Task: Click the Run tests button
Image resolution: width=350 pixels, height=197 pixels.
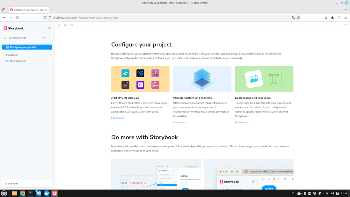Action: (11, 184)
